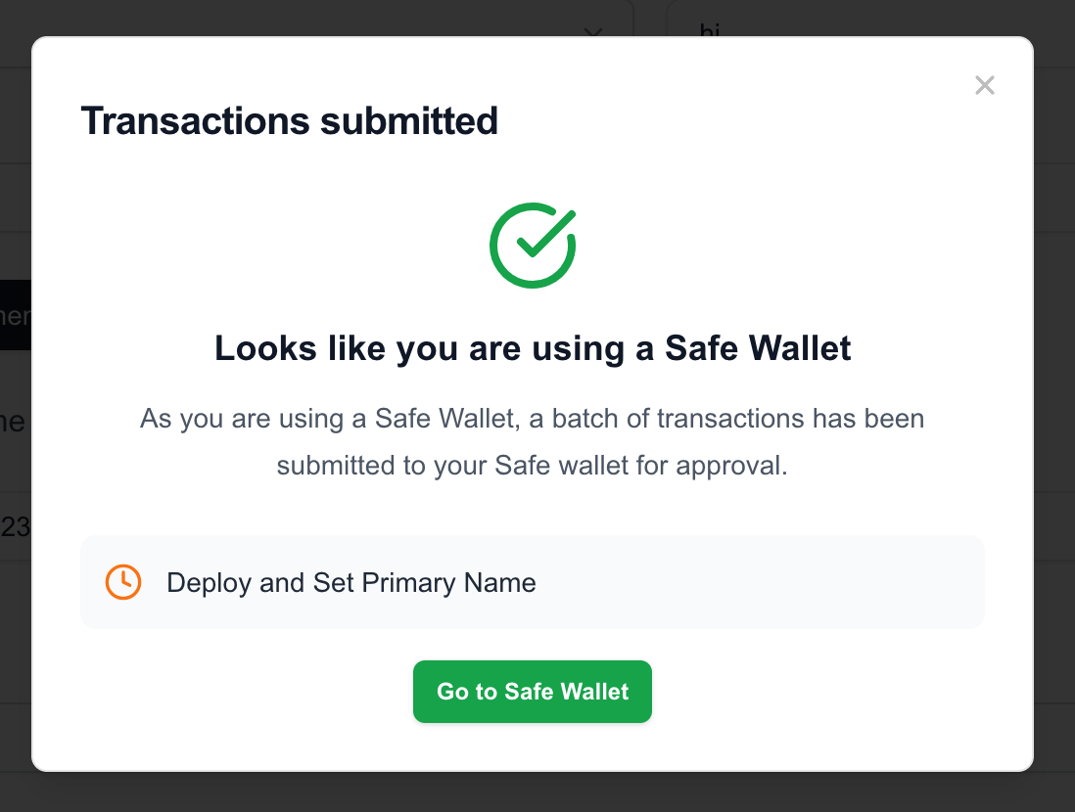Image resolution: width=1075 pixels, height=812 pixels.
Task: Click the green success checkmark icon
Action: coord(533,246)
